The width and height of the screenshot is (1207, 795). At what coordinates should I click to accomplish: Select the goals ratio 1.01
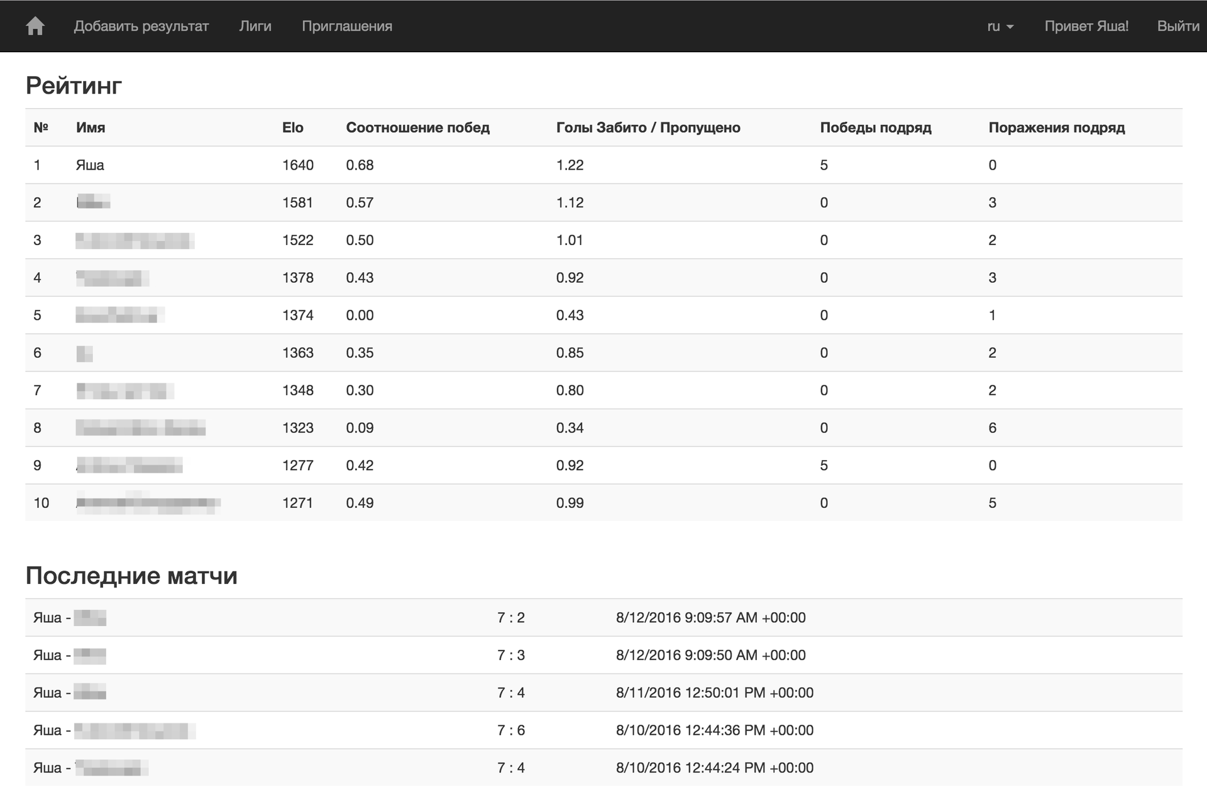pos(570,240)
